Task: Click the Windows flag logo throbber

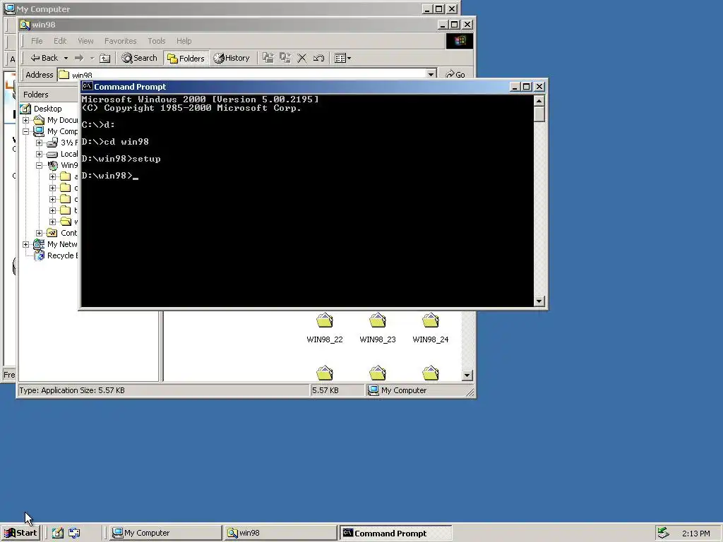Action: (x=459, y=41)
